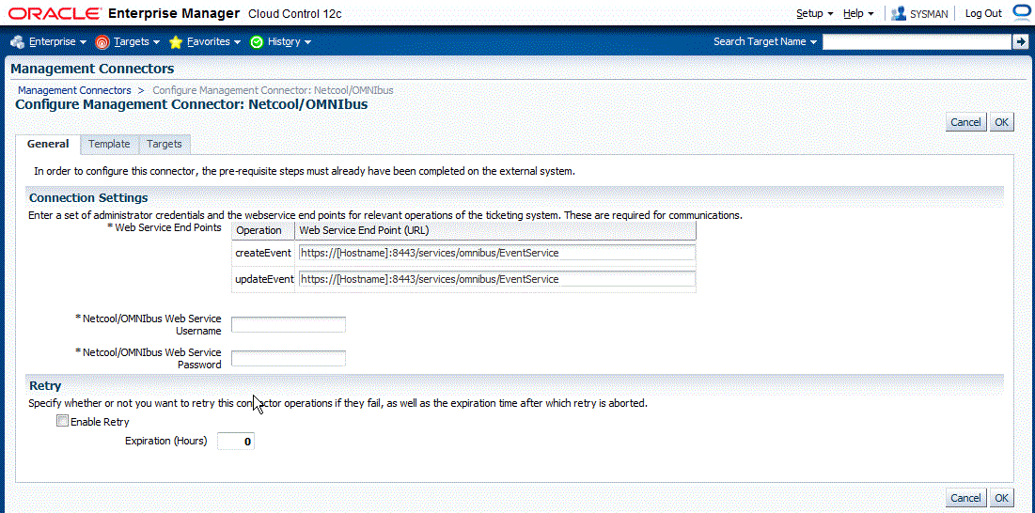
Task: Switch to the Template tab
Action: click(x=110, y=144)
